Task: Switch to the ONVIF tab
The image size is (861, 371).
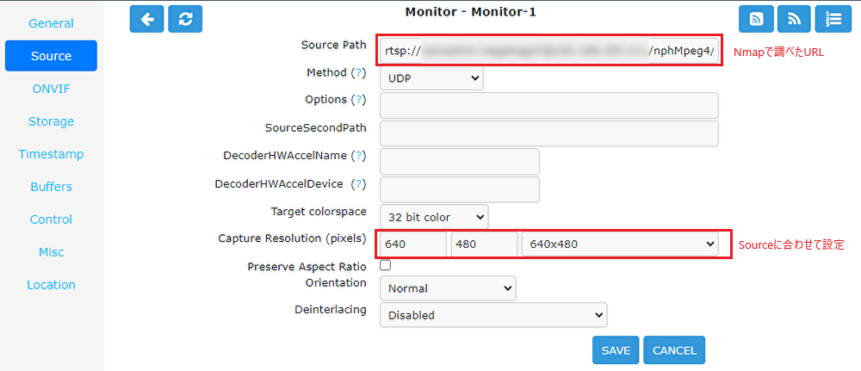Action: [51, 89]
